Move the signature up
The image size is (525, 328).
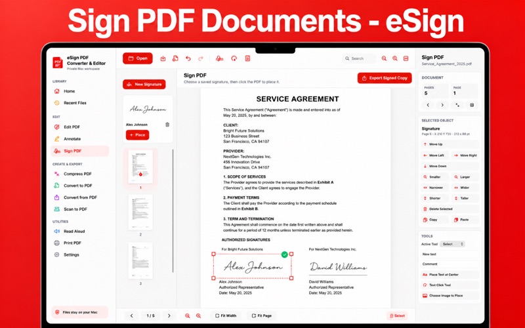click(x=450, y=144)
